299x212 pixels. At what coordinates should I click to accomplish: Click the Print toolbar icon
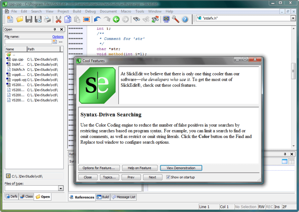pyautogui.click(x=47, y=19)
